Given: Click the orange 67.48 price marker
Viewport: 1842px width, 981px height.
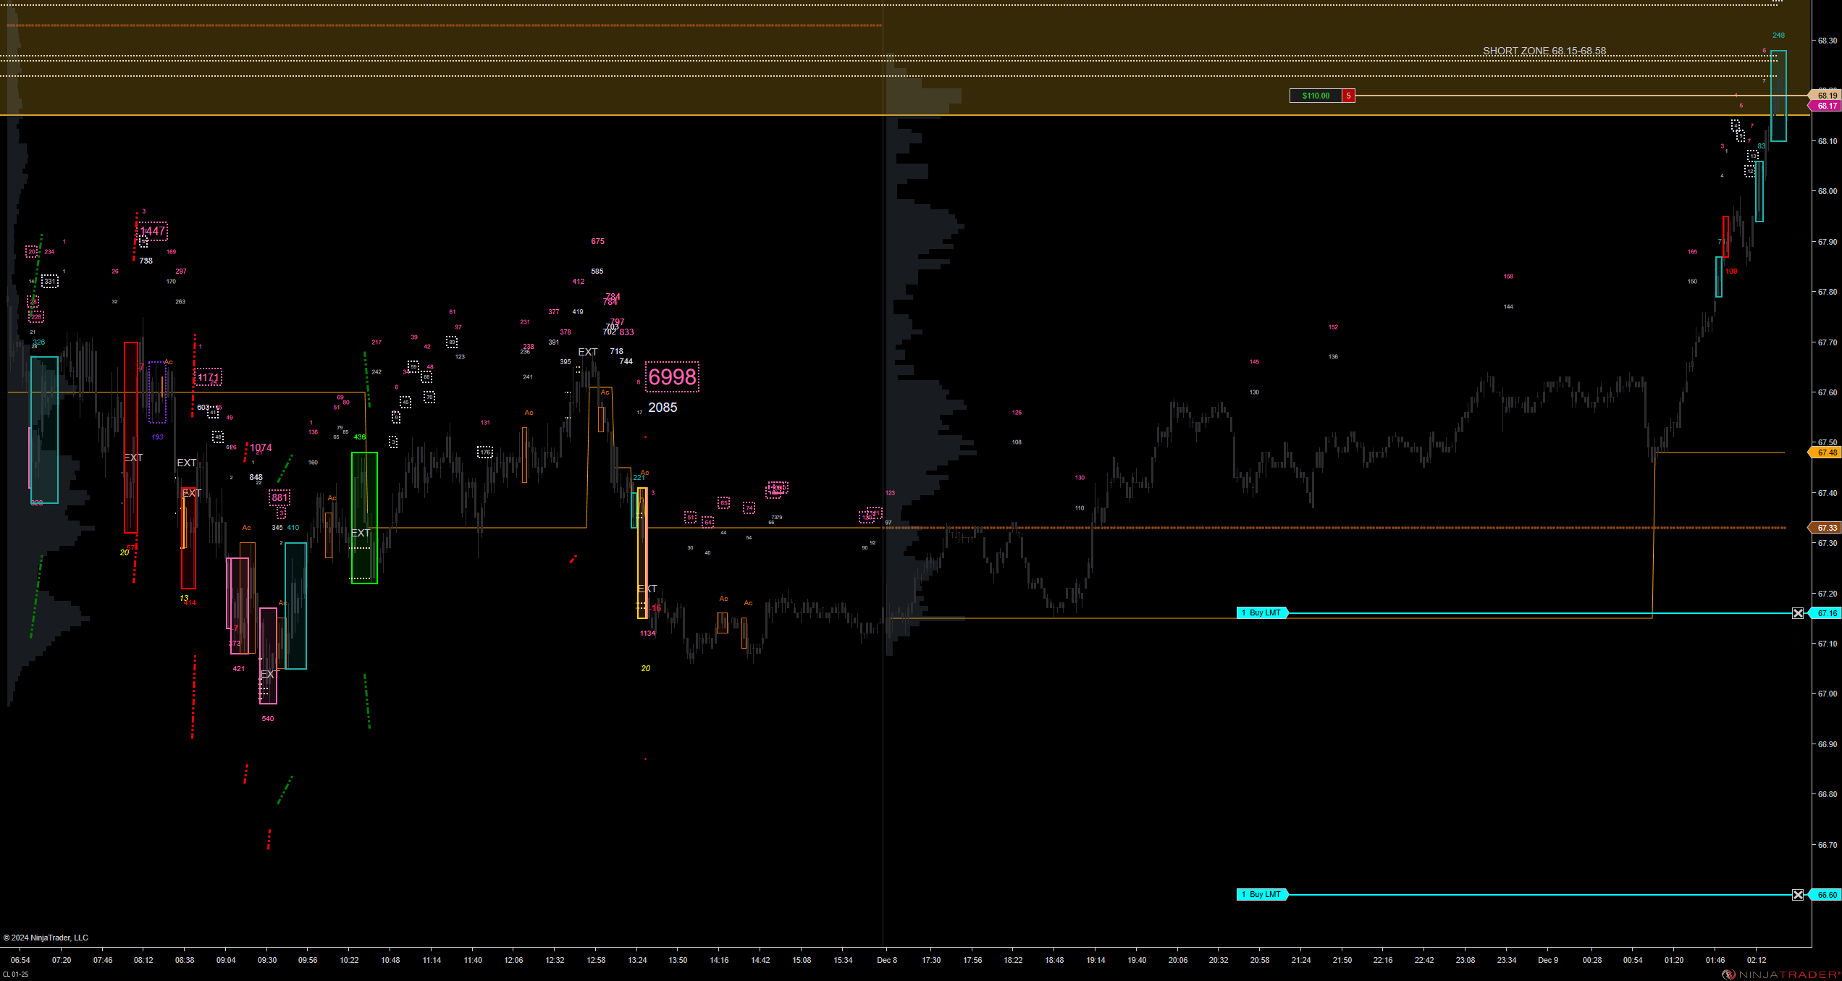Looking at the screenshot, I should click(x=1826, y=452).
